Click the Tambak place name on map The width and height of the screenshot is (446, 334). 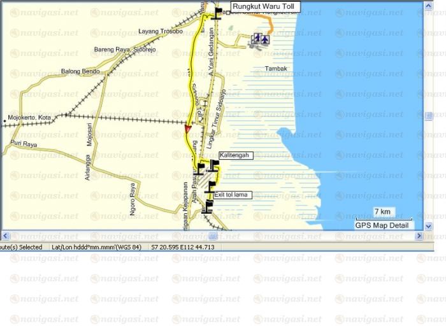277,68
